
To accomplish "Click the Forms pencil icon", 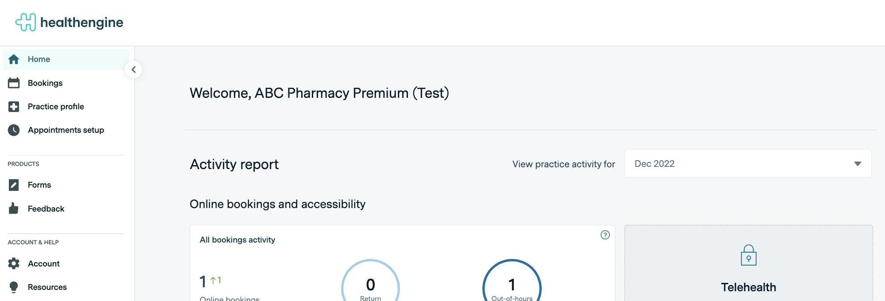I will click(14, 185).
